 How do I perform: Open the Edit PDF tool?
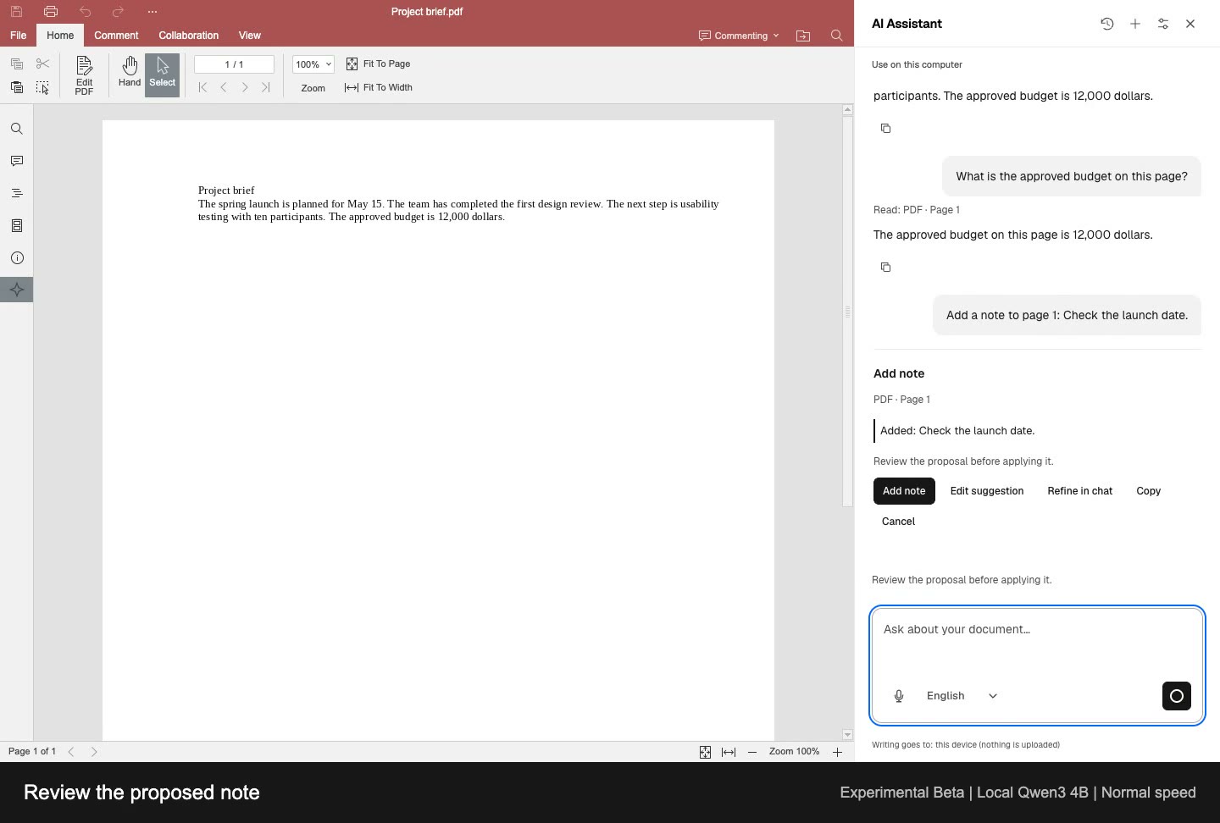point(84,75)
